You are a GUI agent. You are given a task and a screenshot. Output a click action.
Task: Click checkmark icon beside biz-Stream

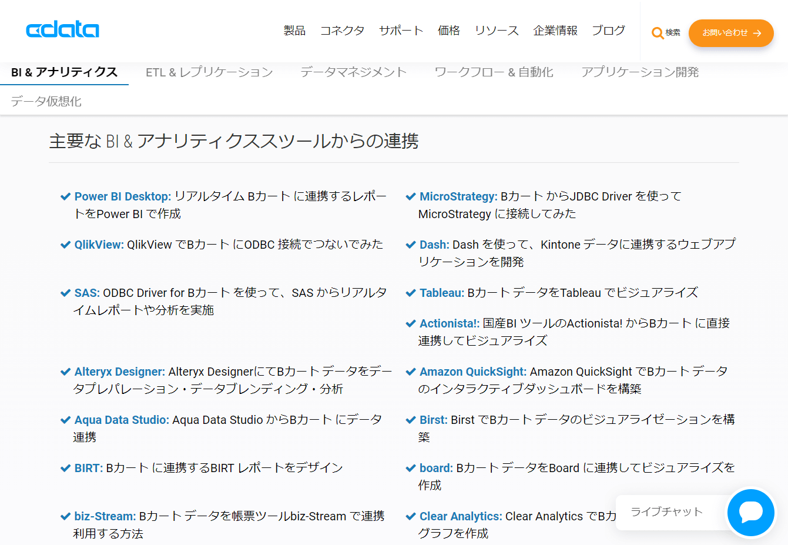point(66,516)
